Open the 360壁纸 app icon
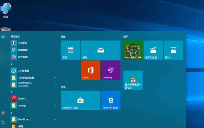 point(14,43)
